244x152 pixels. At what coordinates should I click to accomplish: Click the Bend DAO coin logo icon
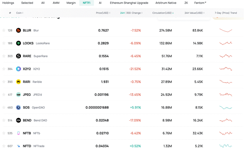pyautogui.click(x=18, y=120)
